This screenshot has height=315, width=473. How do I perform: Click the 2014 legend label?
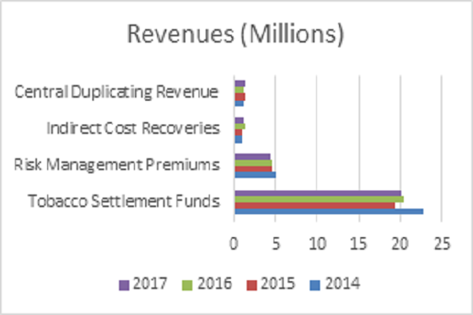point(342,283)
